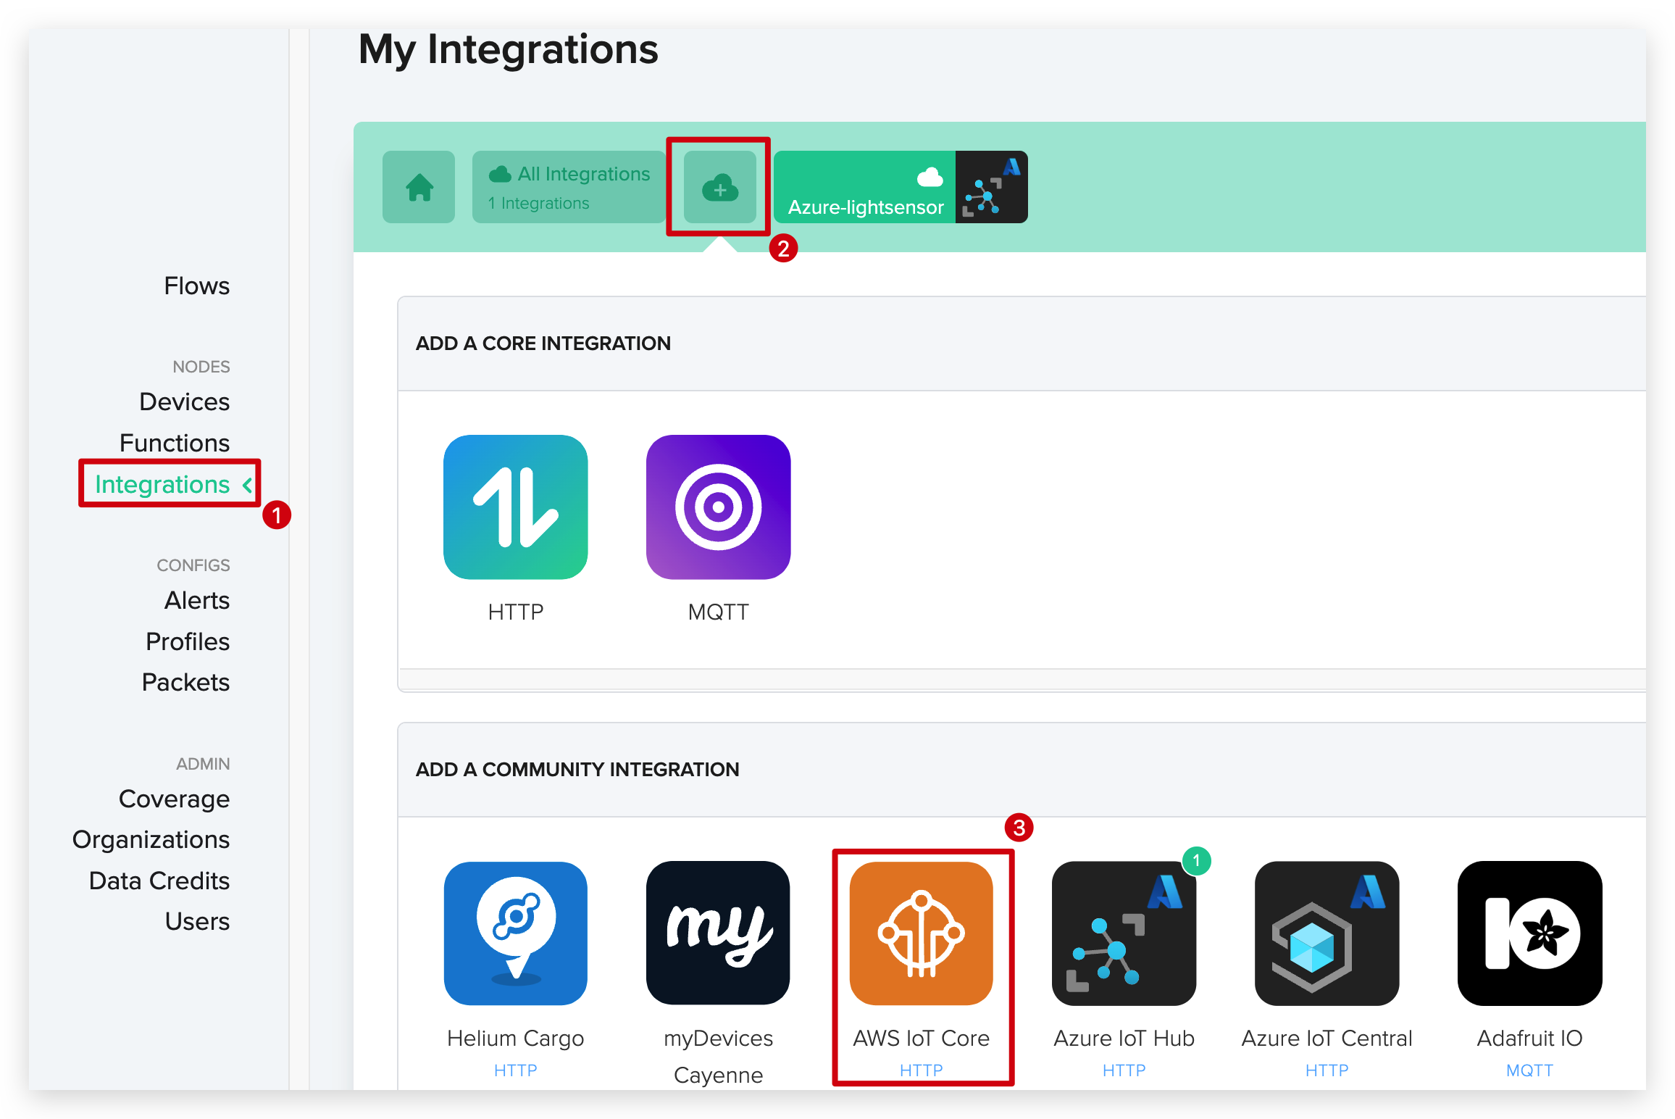The image size is (1675, 1119).
Task: Select the myDevices Cayenne integration icon
Action: click(719, 933)
